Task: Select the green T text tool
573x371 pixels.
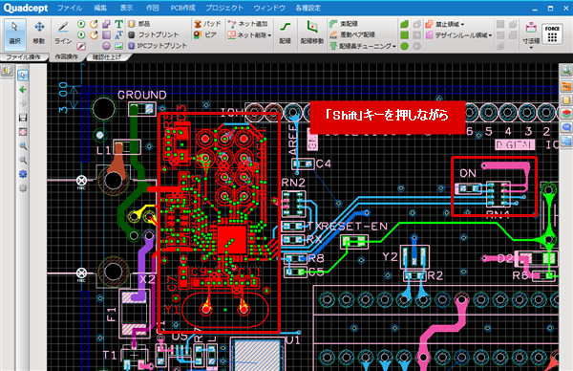Action: click(118, 24)
